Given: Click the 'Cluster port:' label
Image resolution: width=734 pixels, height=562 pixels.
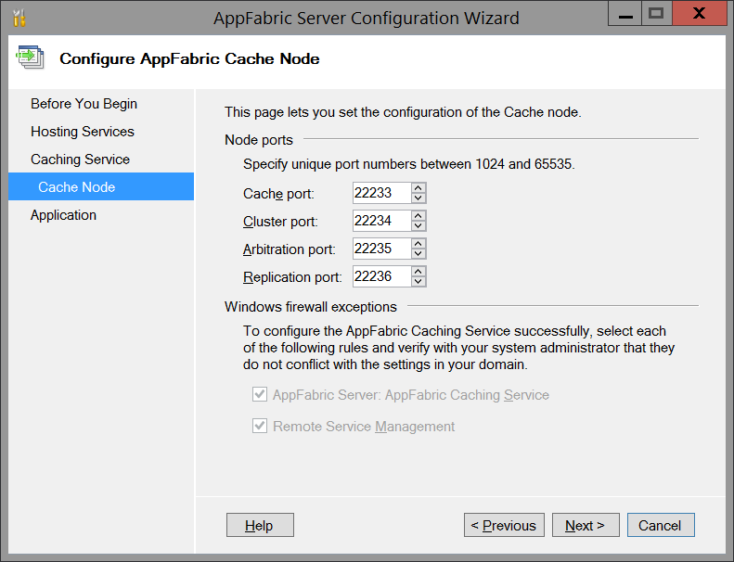Looking at the screenshot, I should 280,222.
